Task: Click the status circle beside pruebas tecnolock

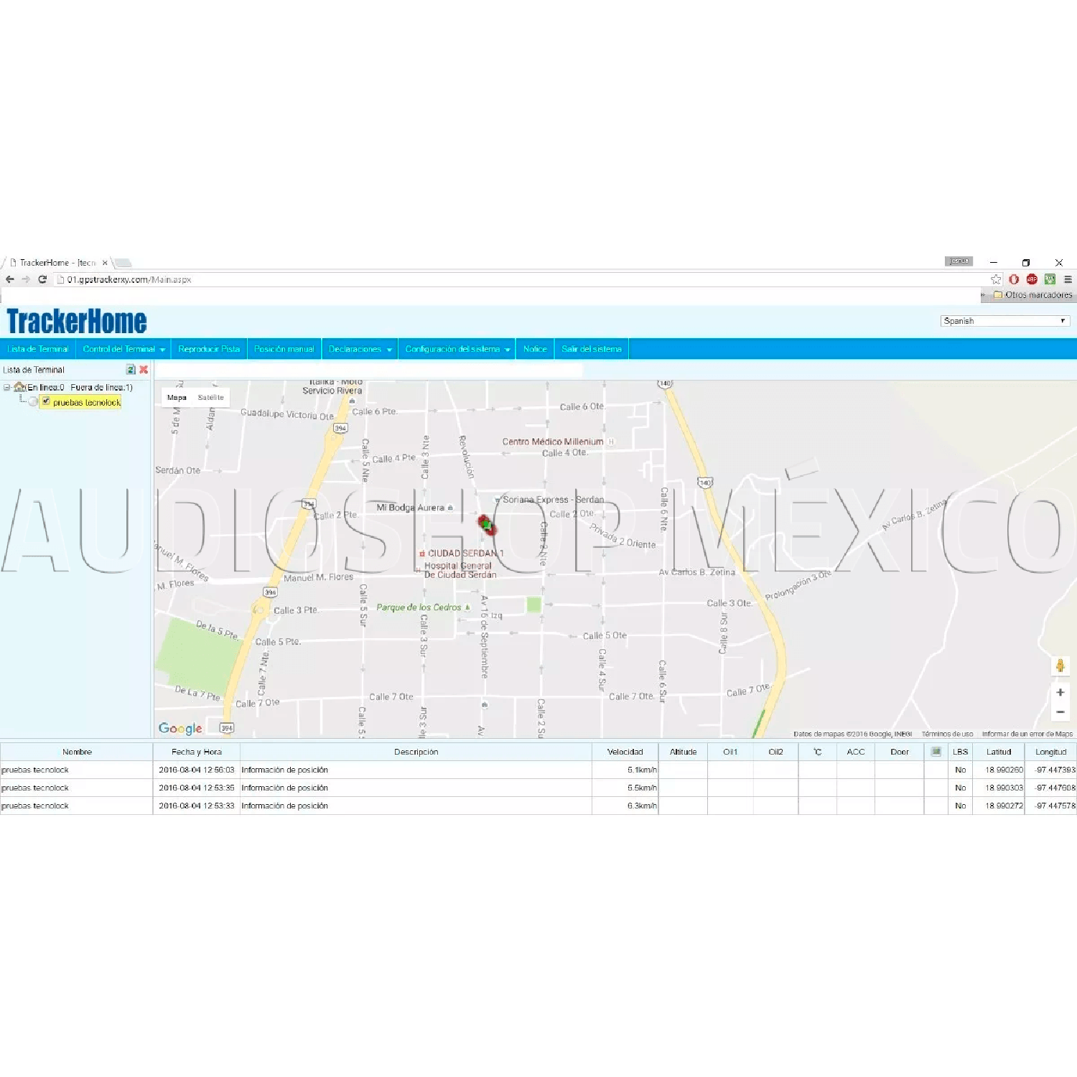Action: click(33, 401)
